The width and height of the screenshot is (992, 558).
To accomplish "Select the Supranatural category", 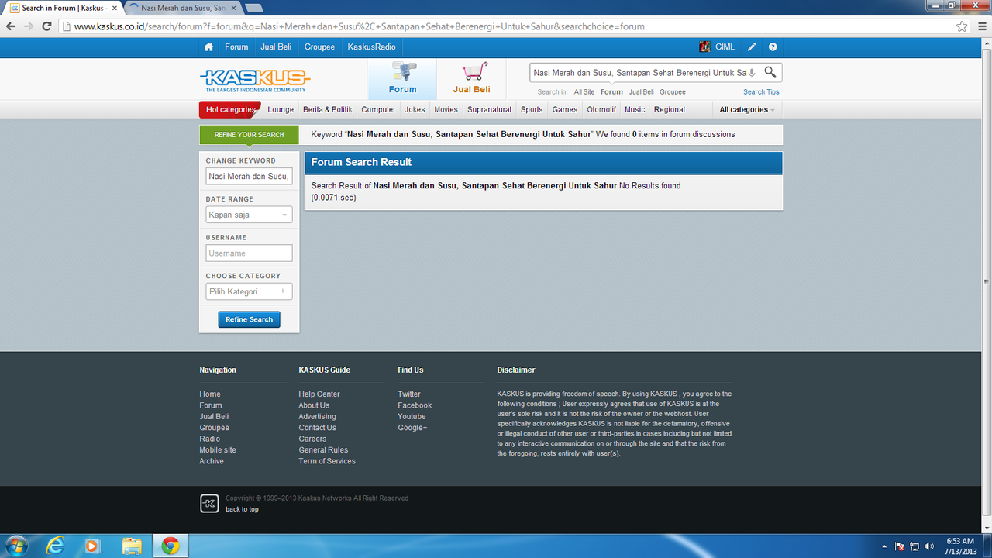I will [x=489, y=110].
